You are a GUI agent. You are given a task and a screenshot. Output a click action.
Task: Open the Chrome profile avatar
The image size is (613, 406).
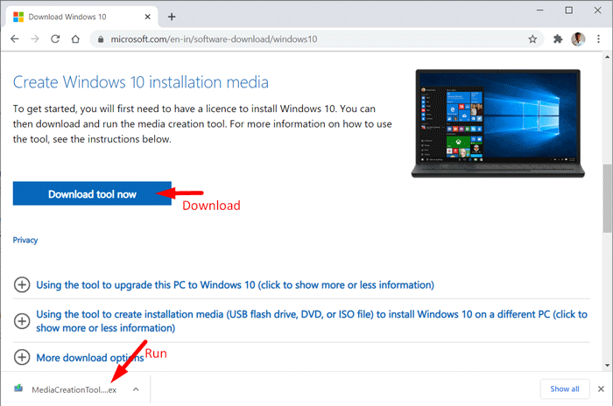[x=578, y=39]
